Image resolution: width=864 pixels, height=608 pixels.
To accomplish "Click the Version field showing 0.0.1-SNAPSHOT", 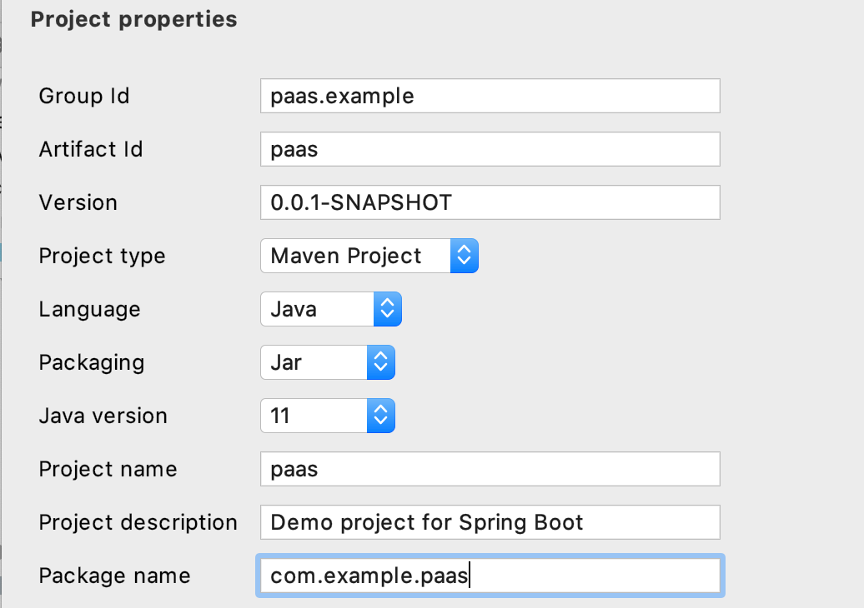I will (490, 202).
